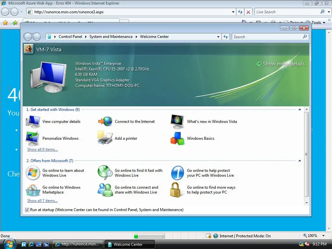
Task: Click Welcome Center back arrow button
Action: coord(28,37)
